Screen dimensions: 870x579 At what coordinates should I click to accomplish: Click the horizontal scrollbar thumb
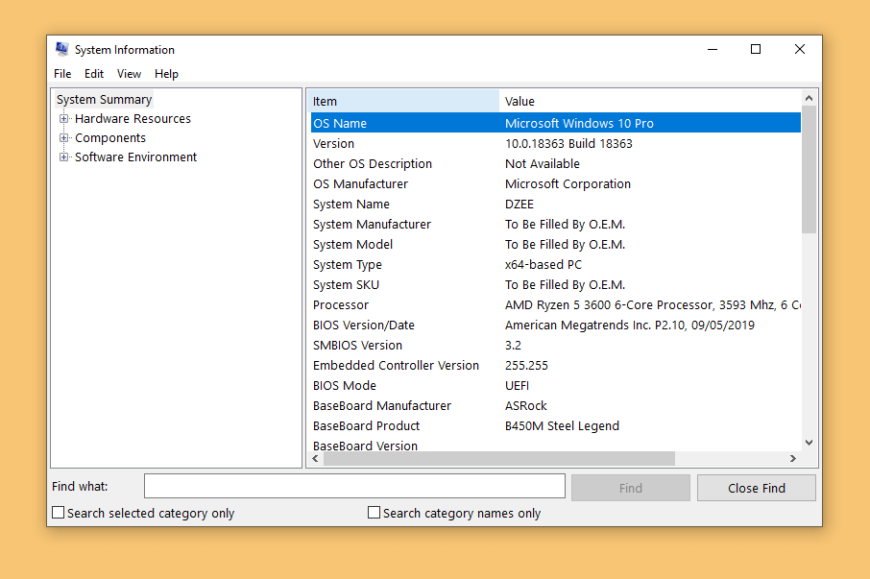coord(499,459)
